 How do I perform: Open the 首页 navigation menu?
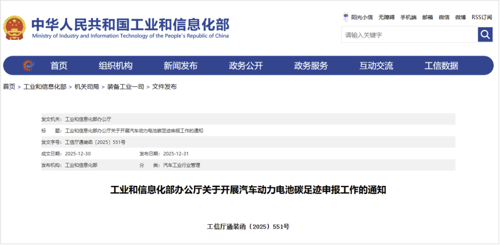[59, 66]
